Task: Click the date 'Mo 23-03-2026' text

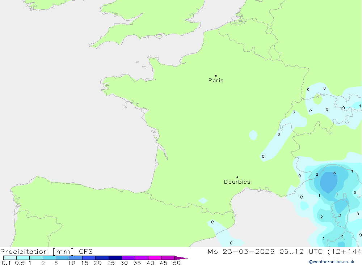Action: click(x=241, y=252)
